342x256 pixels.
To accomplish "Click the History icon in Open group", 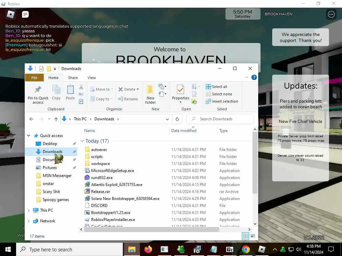I will pyautogui.click(x=194, y=101).
